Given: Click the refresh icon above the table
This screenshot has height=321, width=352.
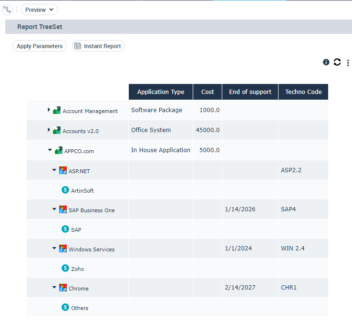Looking at the screenshot, I should (337, 62).
